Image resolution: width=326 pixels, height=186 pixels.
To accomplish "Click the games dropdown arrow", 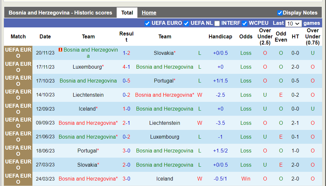I will 298,23.
